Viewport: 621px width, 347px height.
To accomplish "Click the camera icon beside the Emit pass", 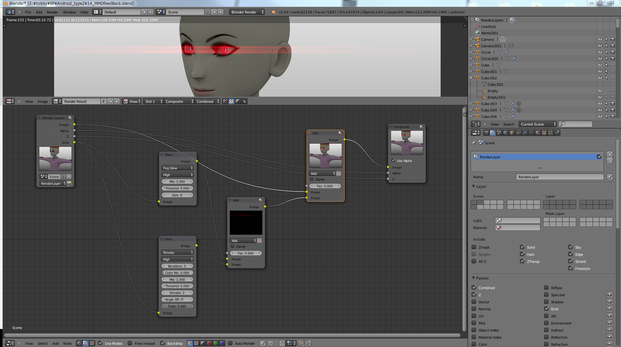I will pos(609,309).
